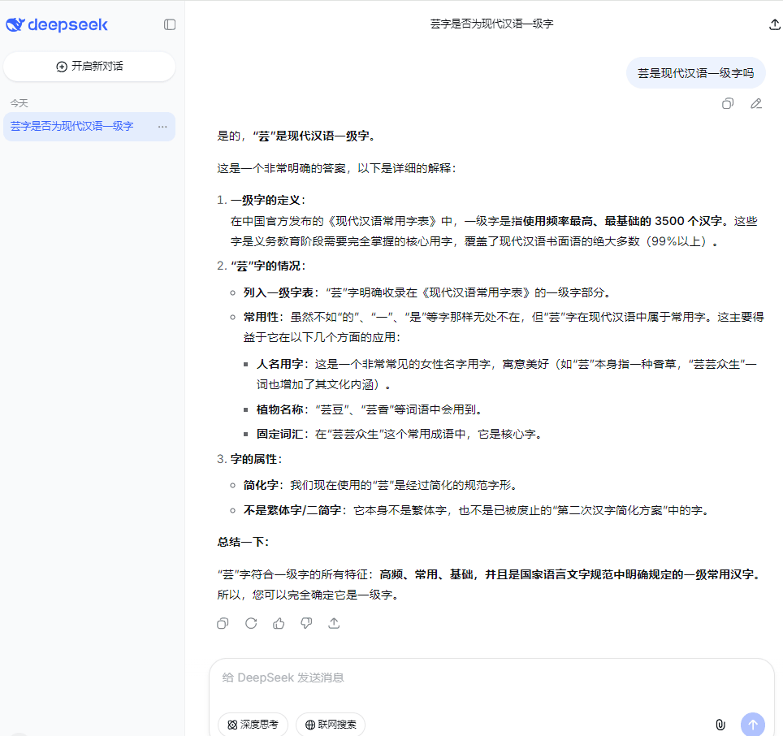Viewport: 783px width, 736px height.
Task: Open options menu for the conversation item
Action: (x=162, y=127)
